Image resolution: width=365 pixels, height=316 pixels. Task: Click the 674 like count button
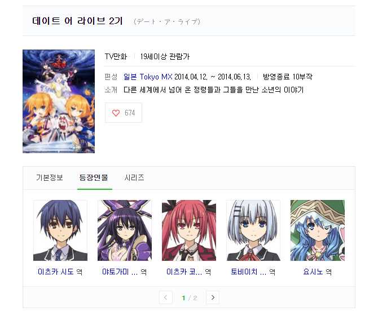click(124, 113)
